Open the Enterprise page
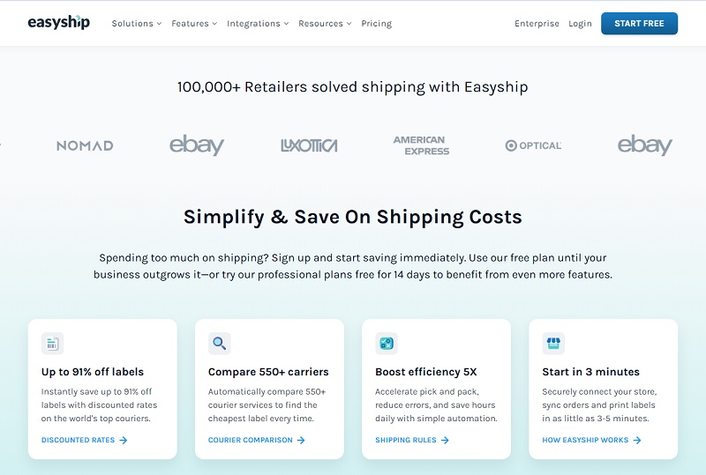 pyautogui.click(x=537, y=24)
